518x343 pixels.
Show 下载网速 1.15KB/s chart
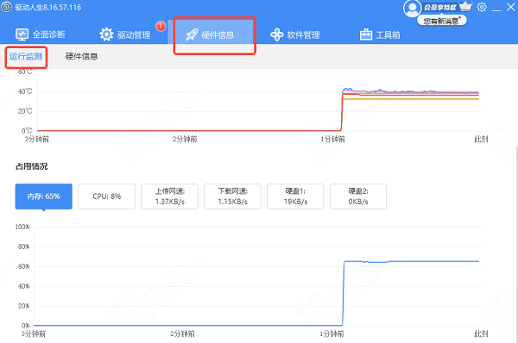232,196
